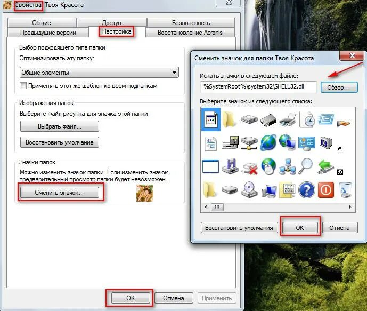The image size is (367, 311).
Task: Click the Применить button
Action: point(217,298)
